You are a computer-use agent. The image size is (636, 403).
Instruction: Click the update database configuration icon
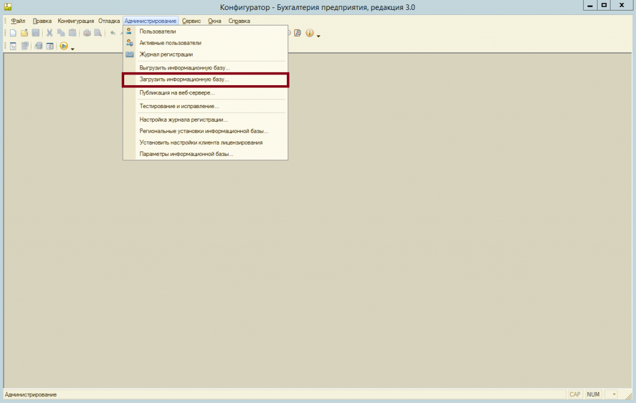click(39, 46)
